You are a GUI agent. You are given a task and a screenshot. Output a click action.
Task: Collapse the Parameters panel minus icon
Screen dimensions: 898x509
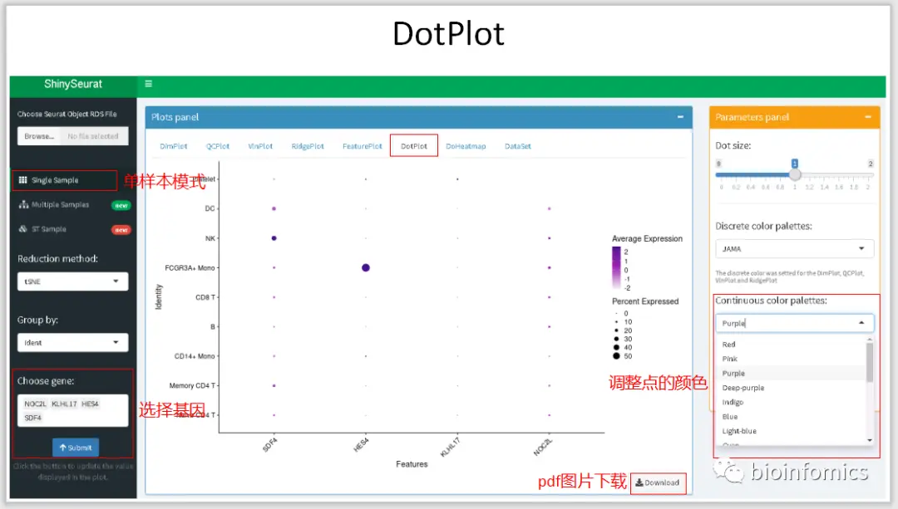[867, 117]
